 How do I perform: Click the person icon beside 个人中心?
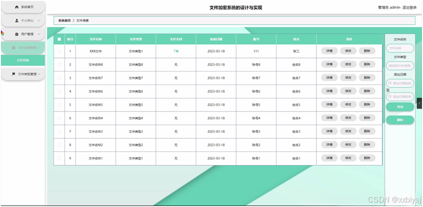coord(17,20)
